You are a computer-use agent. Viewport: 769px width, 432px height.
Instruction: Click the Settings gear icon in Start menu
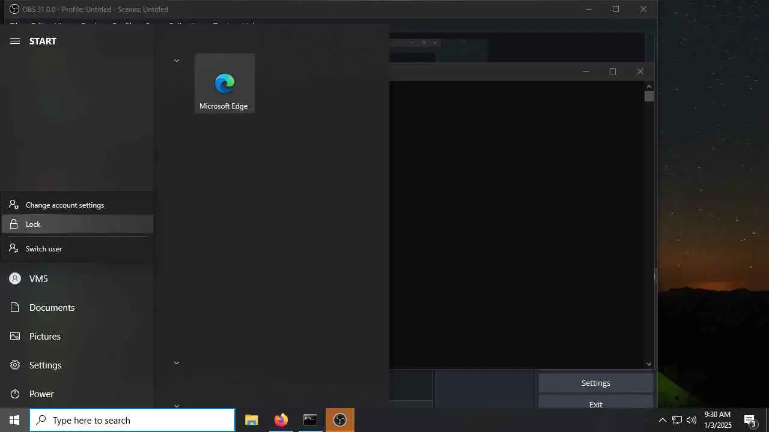(15, 365)
